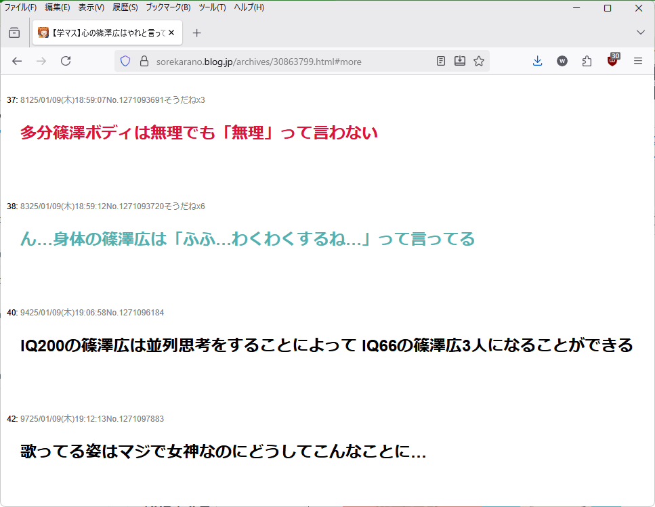Screen dimensions: 655x507
Task: Close the 【学マス】 tab
Action: (171, 32)
